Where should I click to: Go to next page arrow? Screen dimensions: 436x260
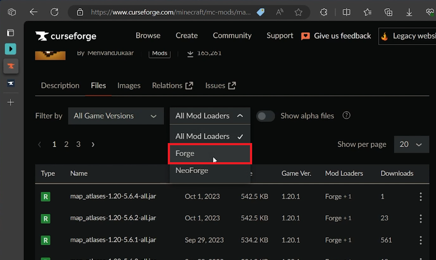pyautogui.click(x=93, y=144)
